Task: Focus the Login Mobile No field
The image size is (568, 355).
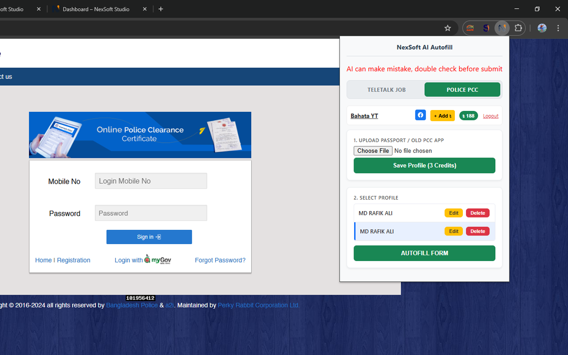Action: 151,181
